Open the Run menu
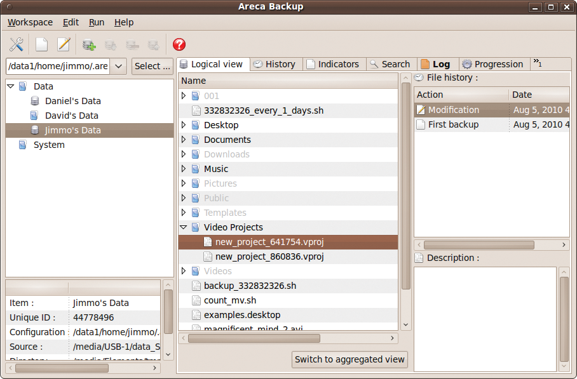This screenshot has height=379, width=577. point(96,22)
